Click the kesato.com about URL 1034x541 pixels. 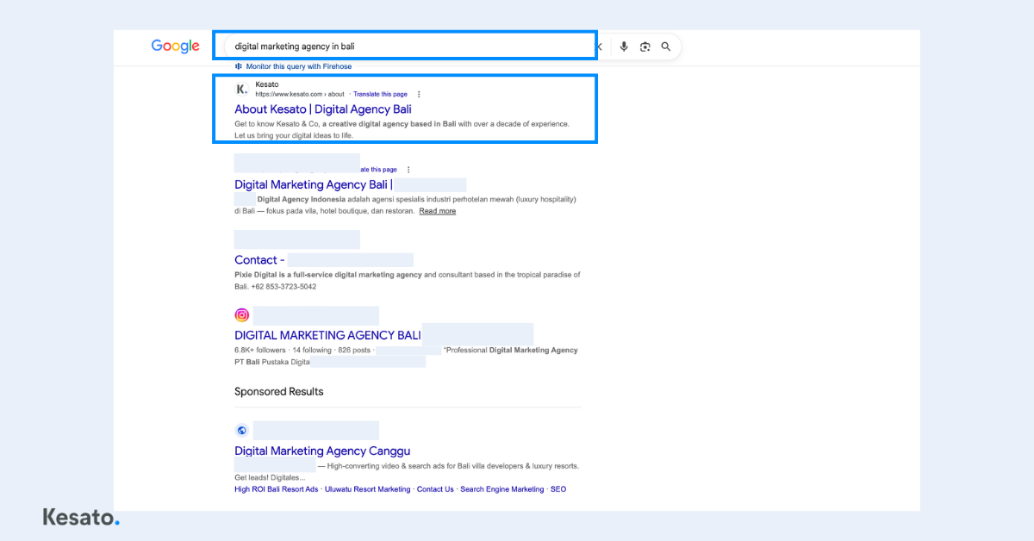300,94
